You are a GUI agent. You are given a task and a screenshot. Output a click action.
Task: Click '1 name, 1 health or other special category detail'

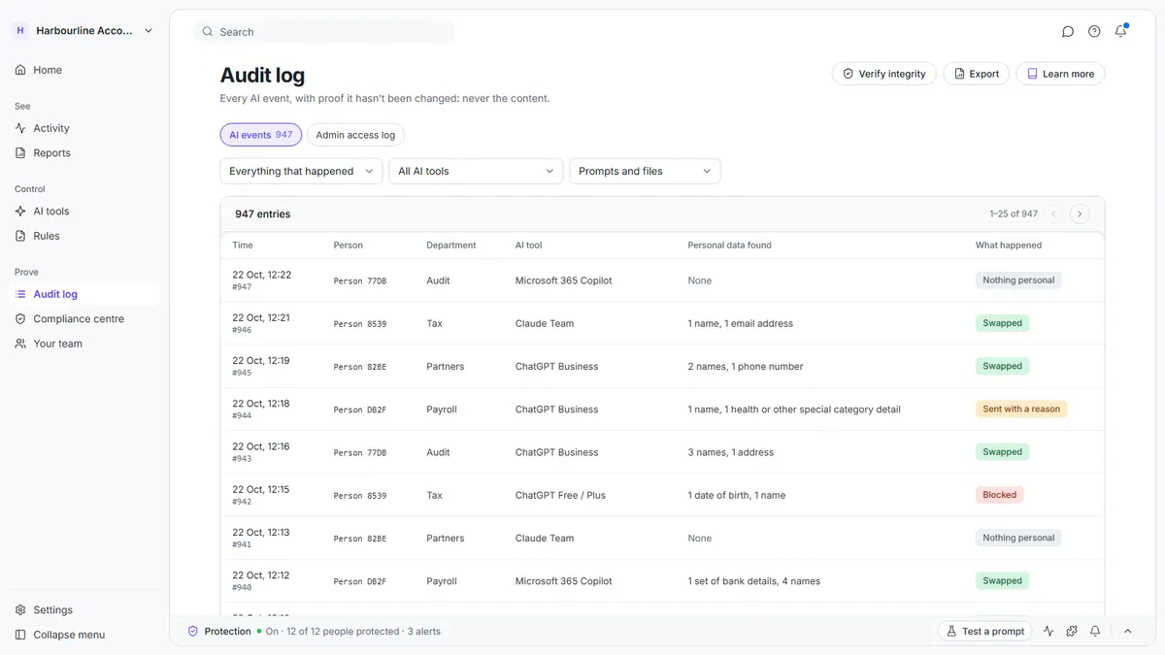click(794, 409)
